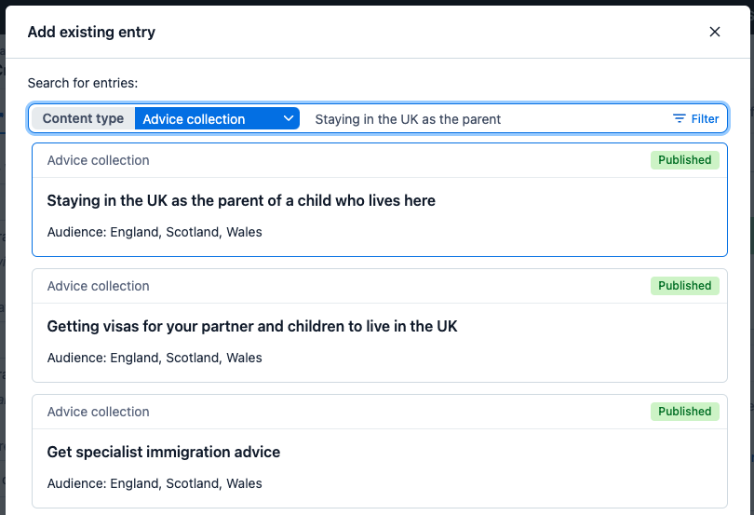Click Audience line under Get specialist immigration advice
The width and height of the screenshot is (754, 515).
[x=155, y=483]
